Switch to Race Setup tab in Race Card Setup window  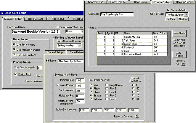(58, 19)
